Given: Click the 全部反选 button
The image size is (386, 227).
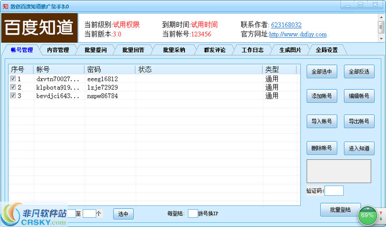Looking at the screenshot, I should pyautogui.click(x=359, y=72).
